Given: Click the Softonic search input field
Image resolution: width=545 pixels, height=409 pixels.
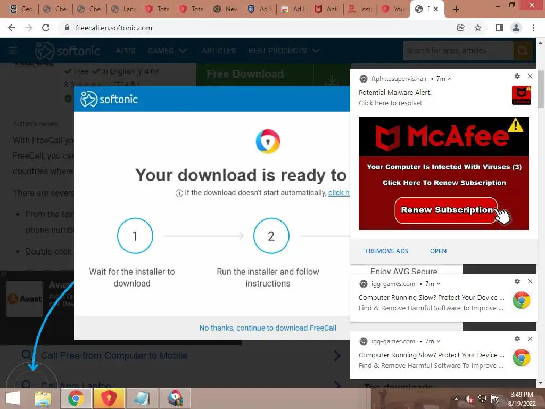Looking at the screenshot, I should (458, 51).
